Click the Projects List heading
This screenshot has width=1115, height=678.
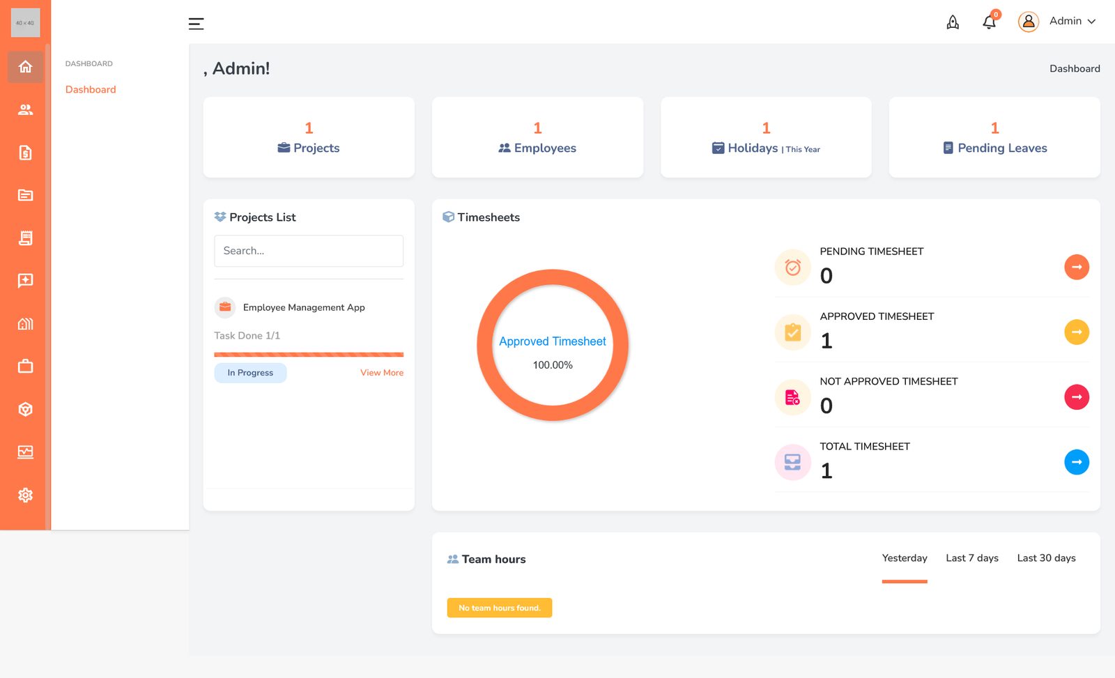coord(263,217)
